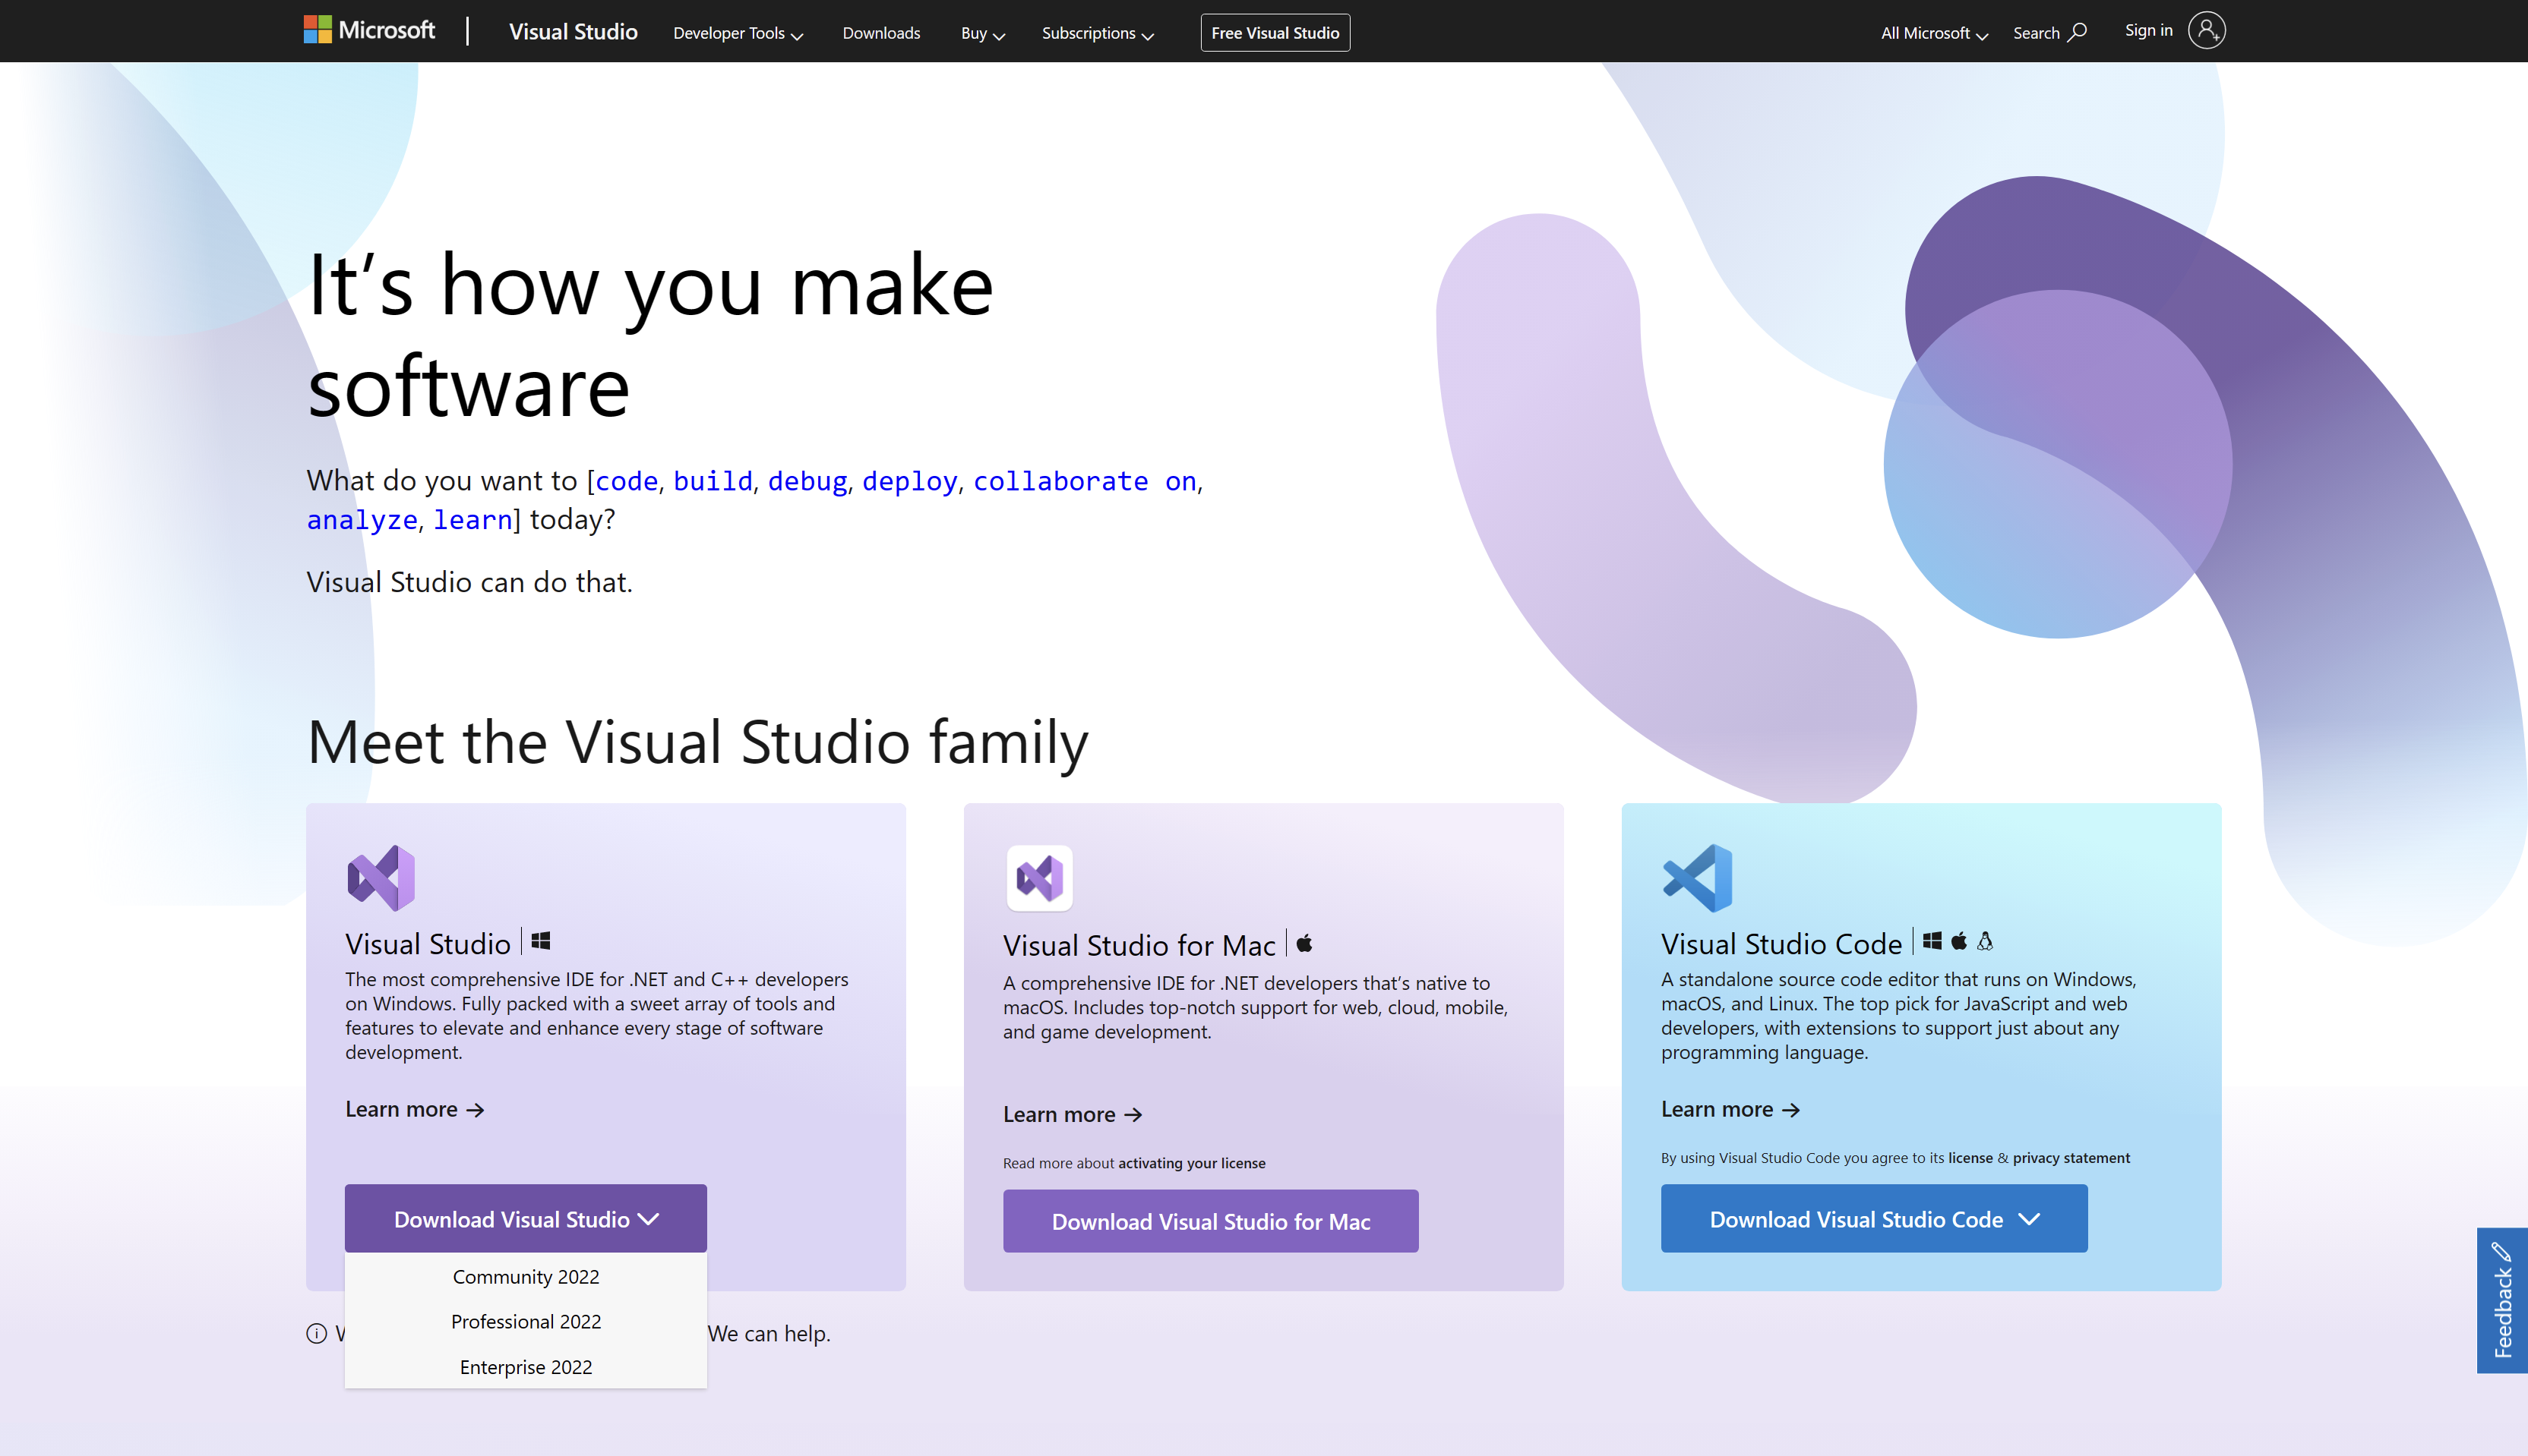Click the Windows icon next to Visual Studio
Screen dimensions: 2528x1456
pos(540,941)
